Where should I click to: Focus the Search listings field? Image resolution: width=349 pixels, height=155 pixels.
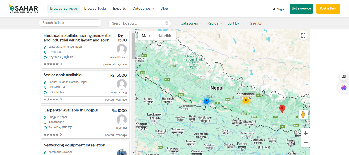(x=70, y=23)
